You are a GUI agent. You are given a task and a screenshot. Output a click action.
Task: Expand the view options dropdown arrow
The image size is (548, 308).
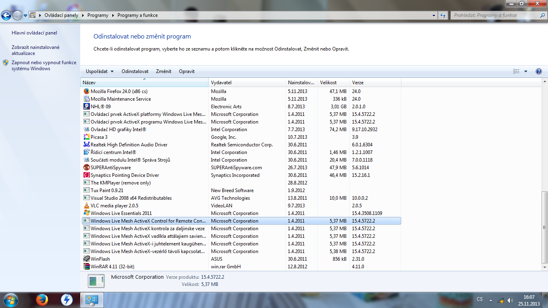coord(526,71)
